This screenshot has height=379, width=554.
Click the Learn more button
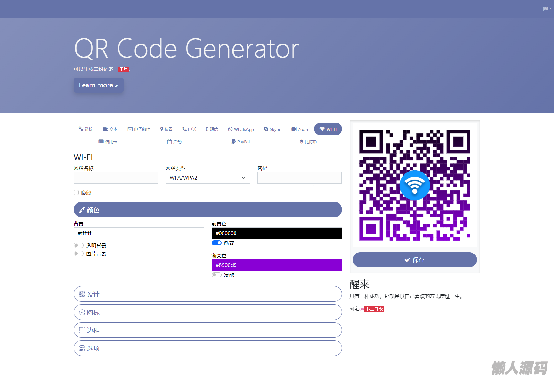click(x=98, y=85)
